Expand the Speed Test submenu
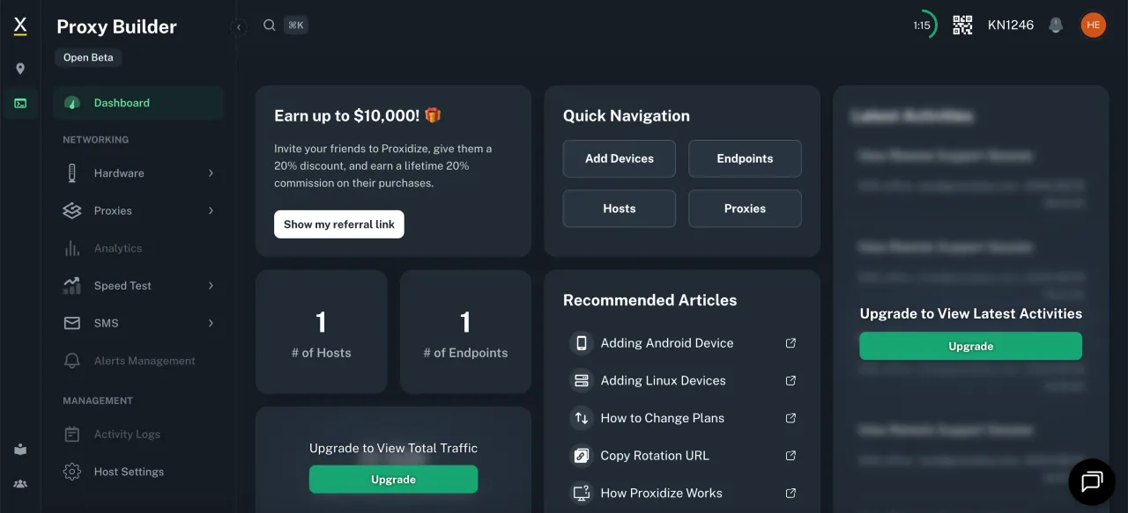The height and width of the screenshot is (513, 1128). [211, 286]
